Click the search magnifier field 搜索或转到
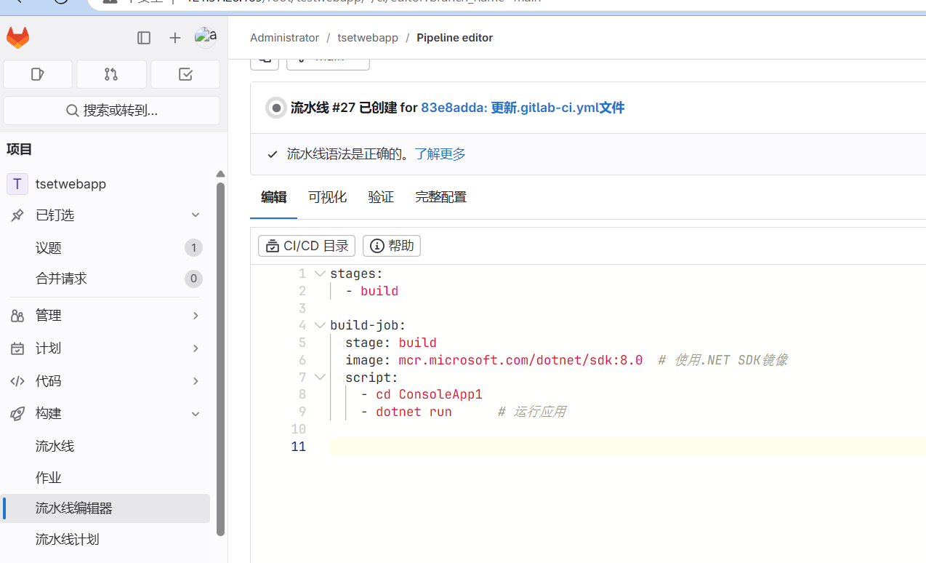Image resolution: width=926 pixels, height=563 pixels. tap(111, 111)
